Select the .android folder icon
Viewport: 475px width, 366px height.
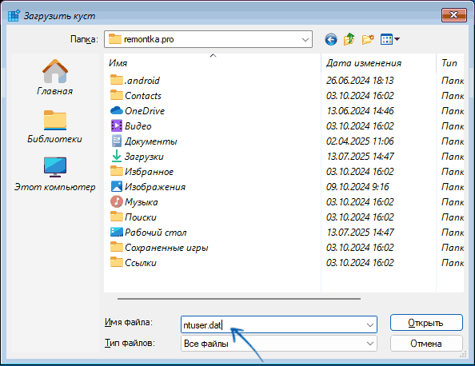tap(117, 80)
